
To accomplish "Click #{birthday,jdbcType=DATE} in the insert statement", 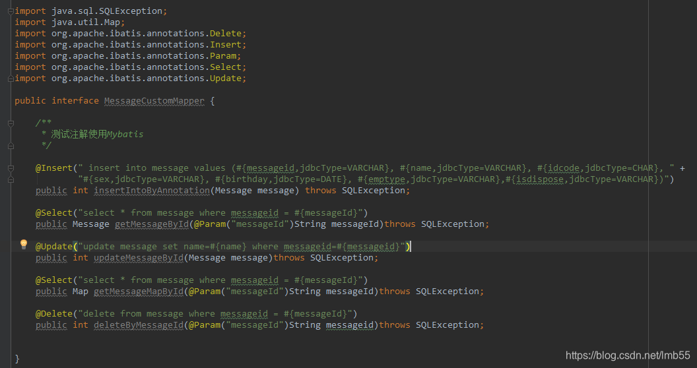I will [x=281, y=179].
